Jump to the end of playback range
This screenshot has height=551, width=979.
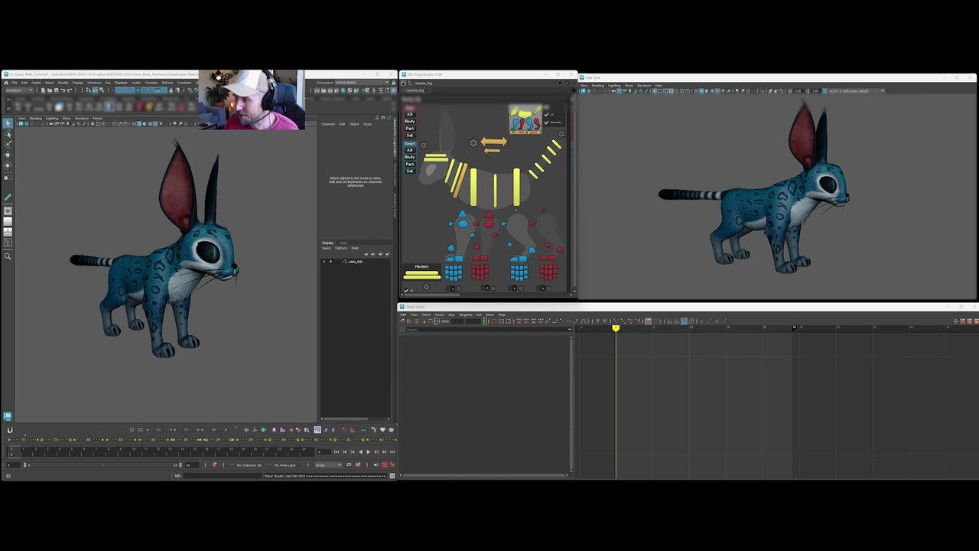392,452
